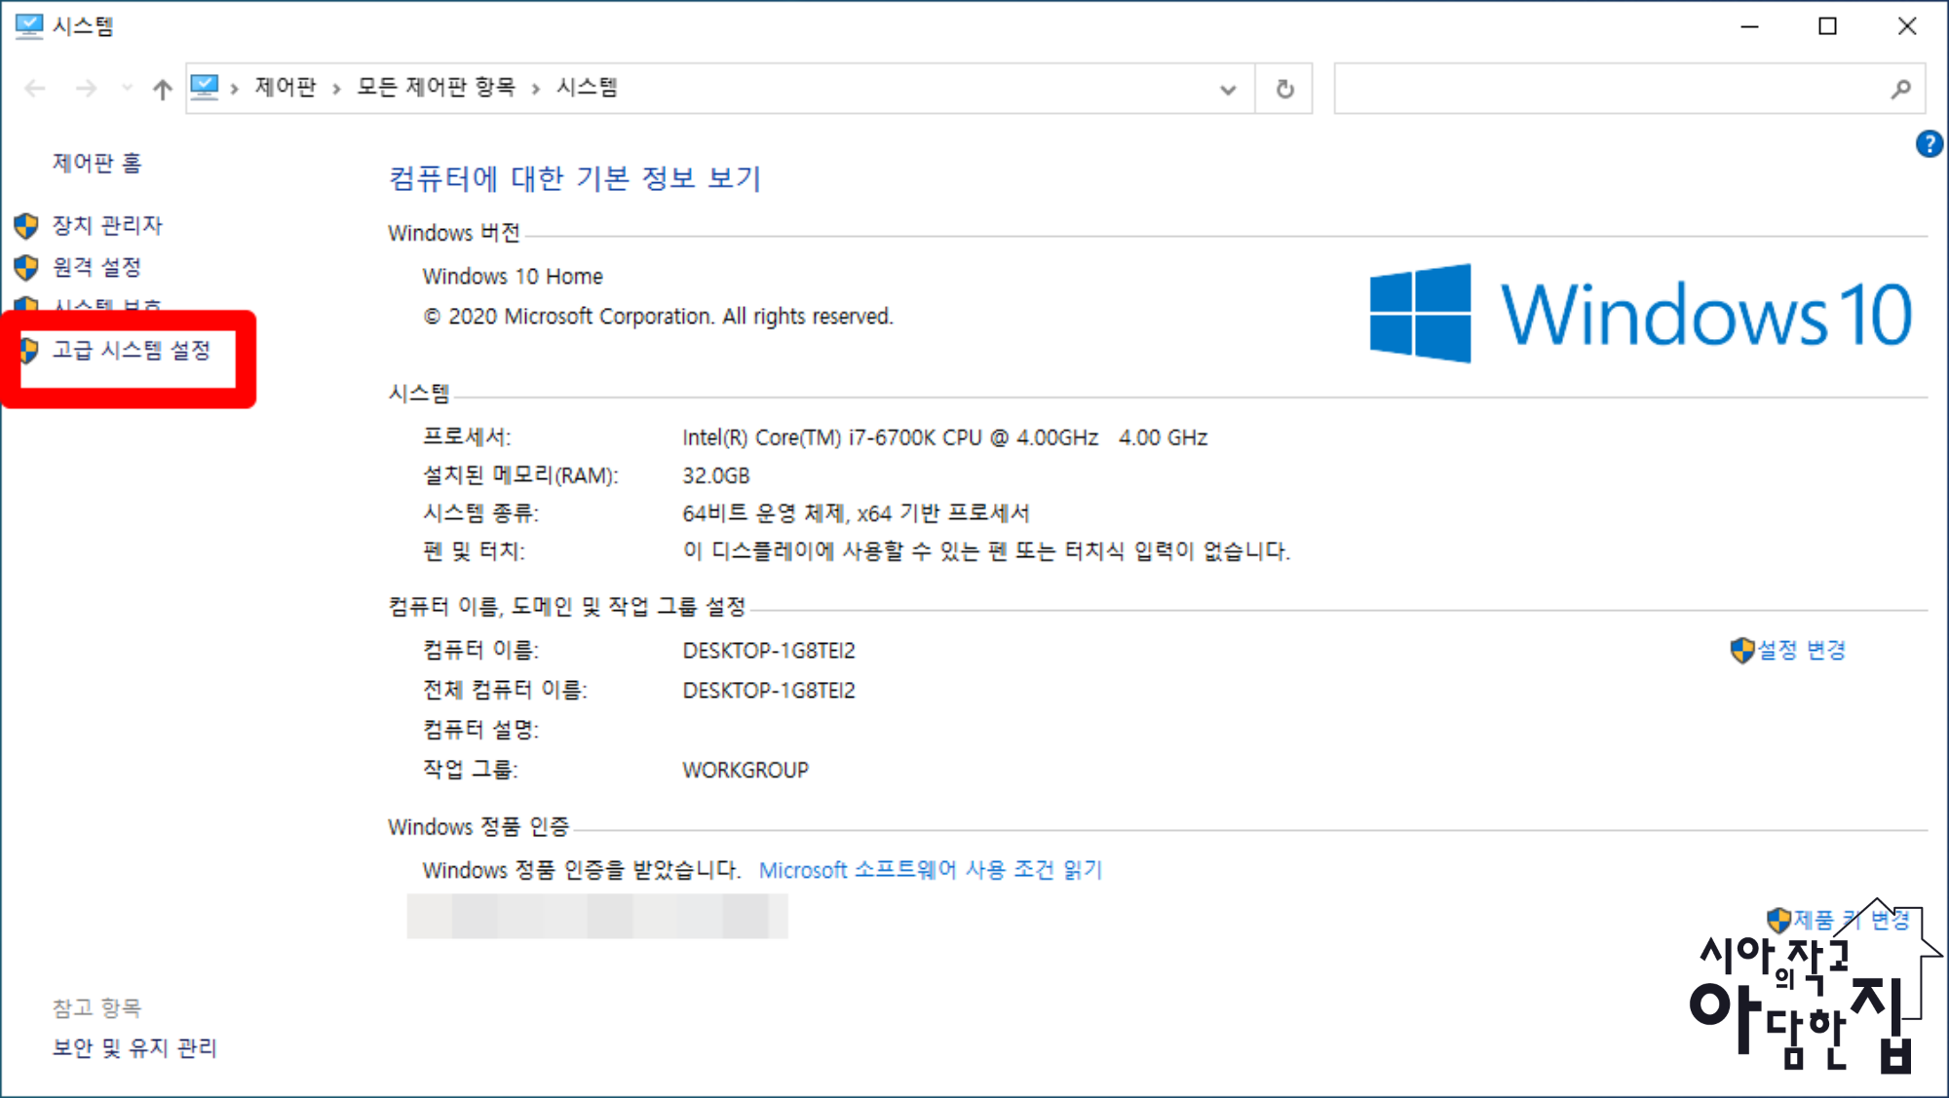This screenshot has width=1949, height=1098.
Task: Select 제어판 breadcrumb item
Action: (286, 88)
